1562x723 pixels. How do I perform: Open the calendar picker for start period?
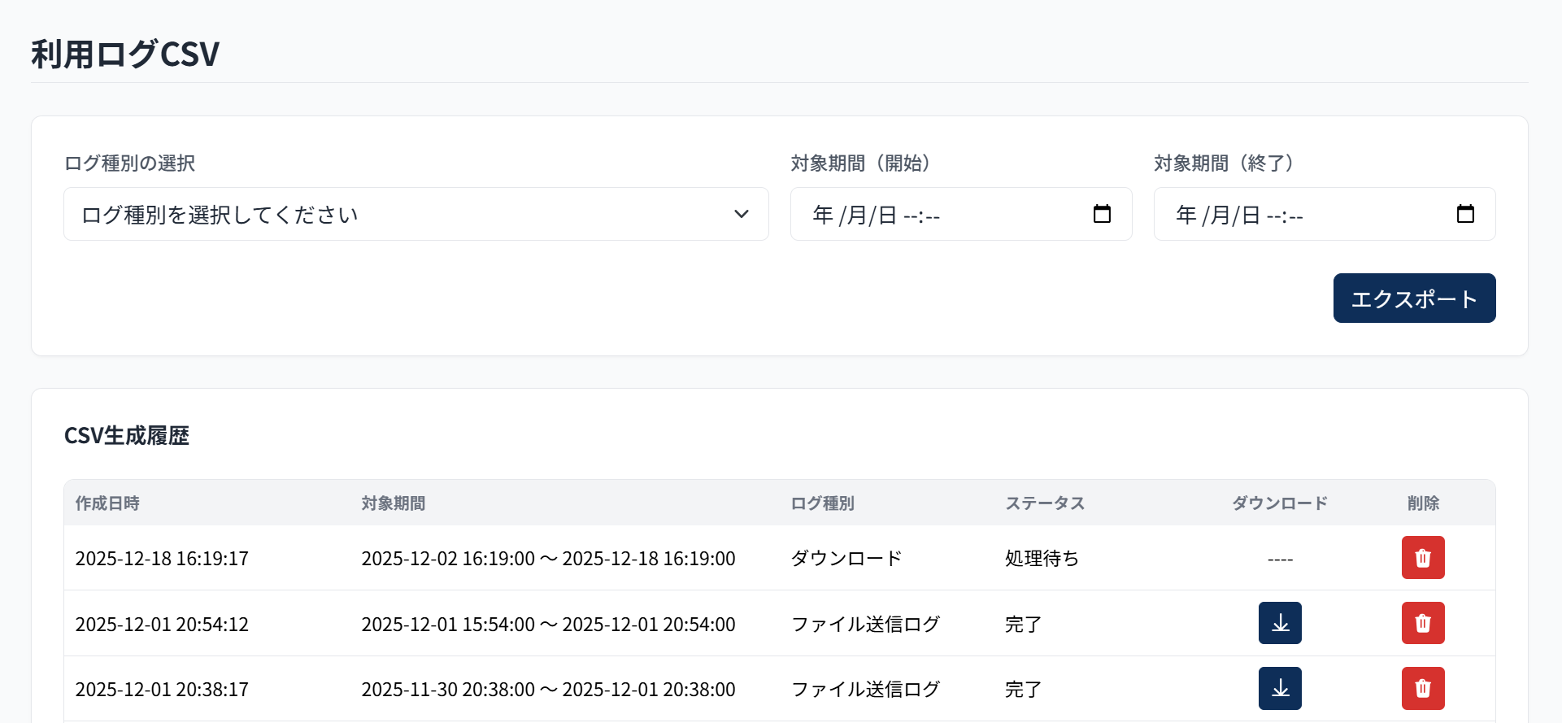coord(1102,214)
